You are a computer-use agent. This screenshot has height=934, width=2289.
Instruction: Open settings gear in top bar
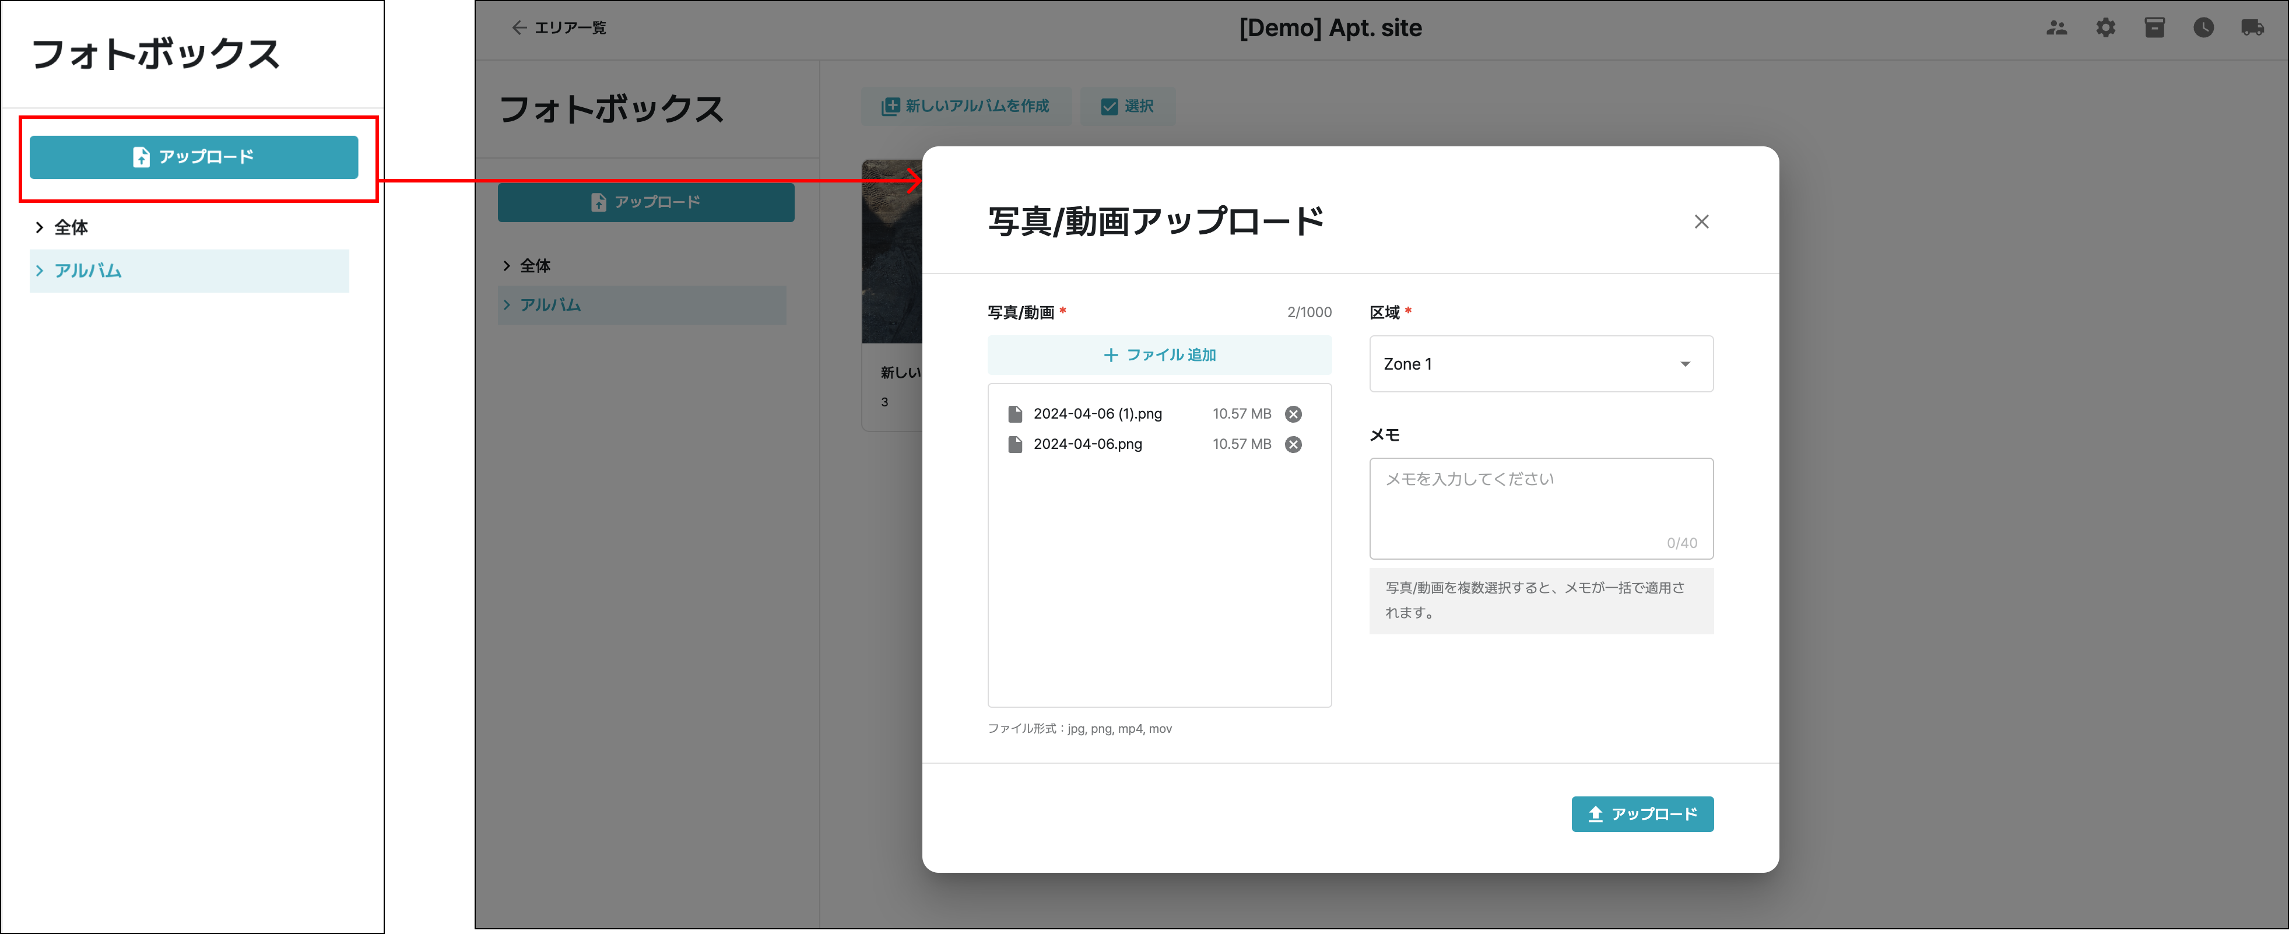pos(2105,27)
